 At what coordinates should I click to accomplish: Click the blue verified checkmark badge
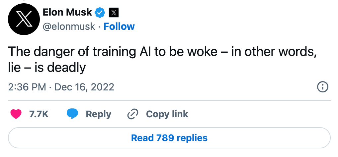100,13
